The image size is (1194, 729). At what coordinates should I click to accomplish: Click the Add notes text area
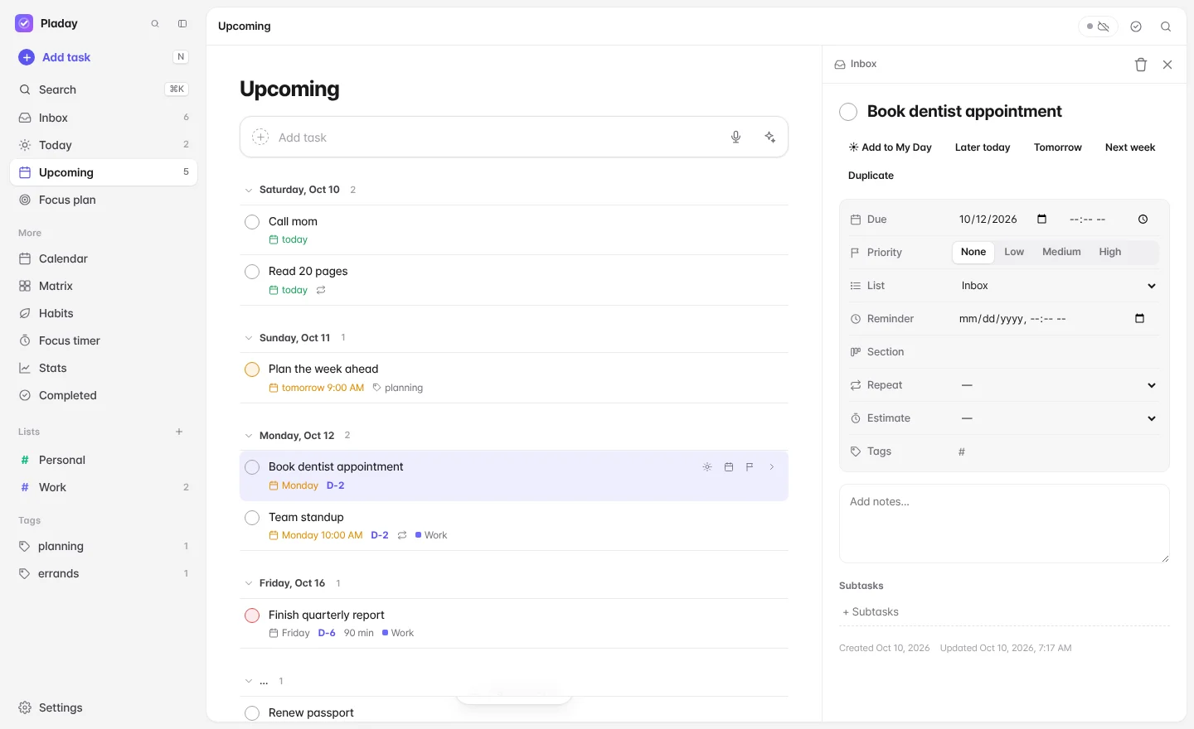tap(1004, 524)
